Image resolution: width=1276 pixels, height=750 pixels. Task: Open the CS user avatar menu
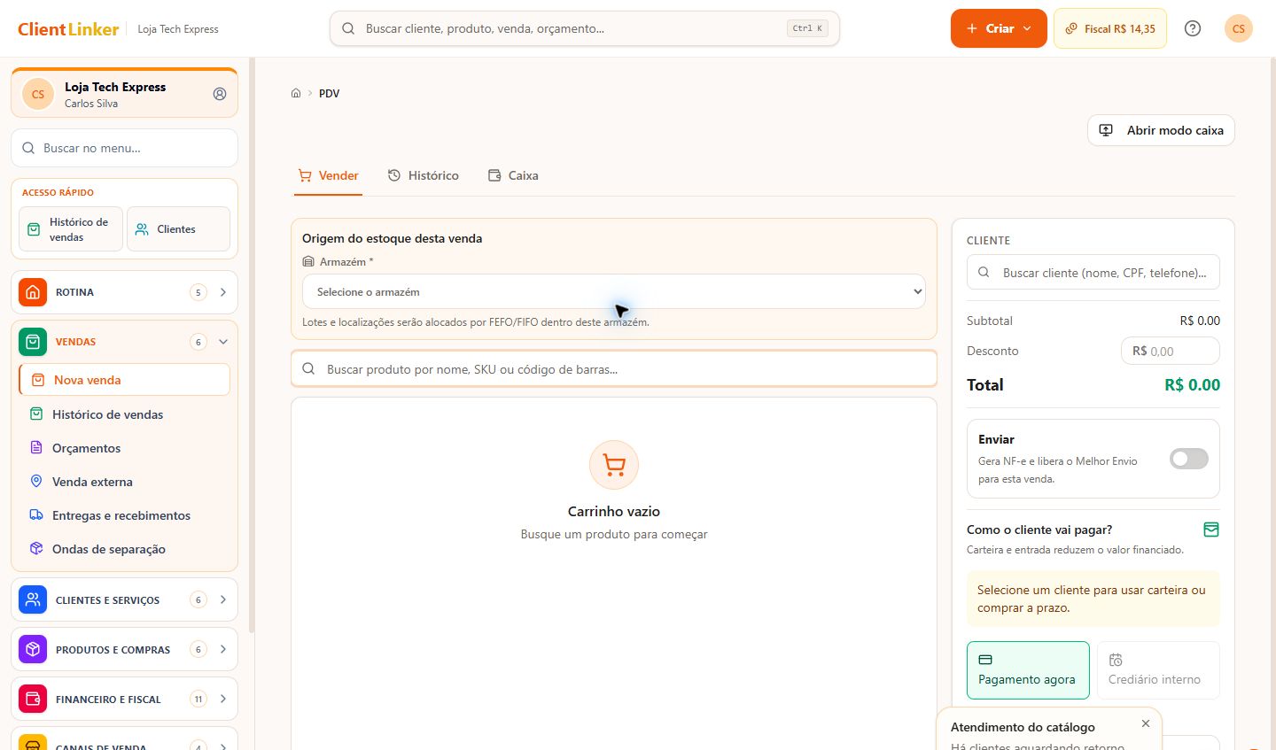click(x=1238, y=28)
